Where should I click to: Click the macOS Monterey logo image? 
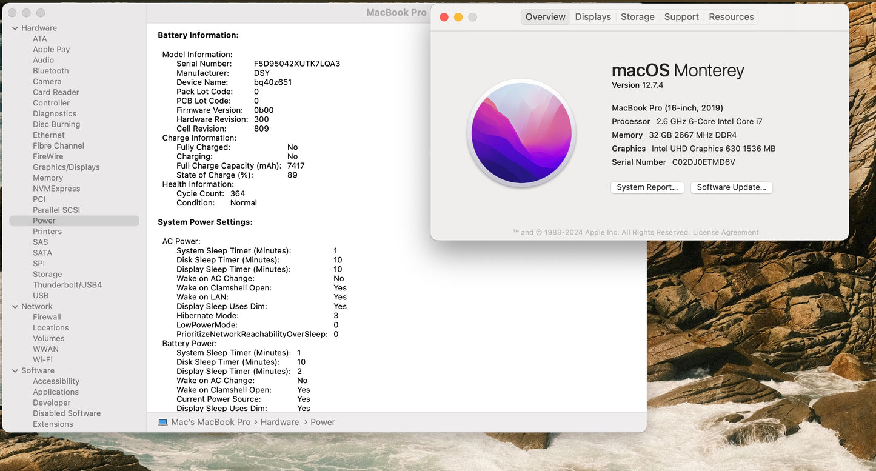coord(521,133)
